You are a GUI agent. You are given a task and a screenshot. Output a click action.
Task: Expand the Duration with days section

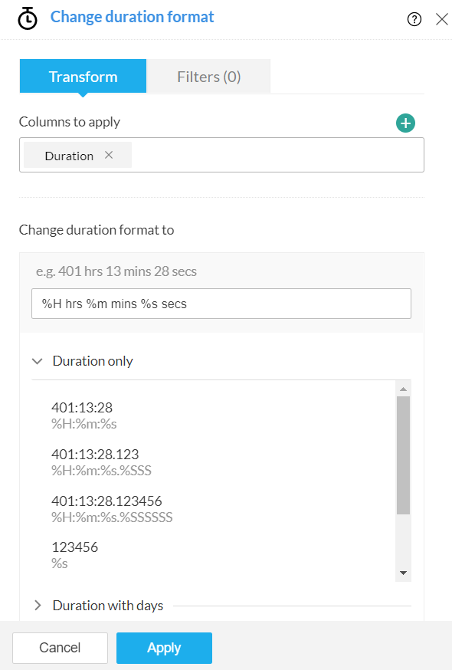[38, 606]
